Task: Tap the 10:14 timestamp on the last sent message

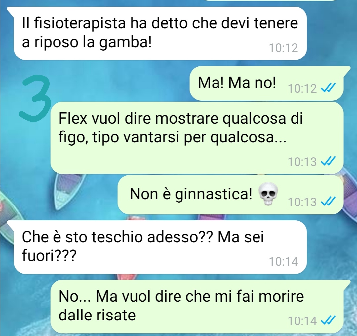Action: click(x=302, y=321)
